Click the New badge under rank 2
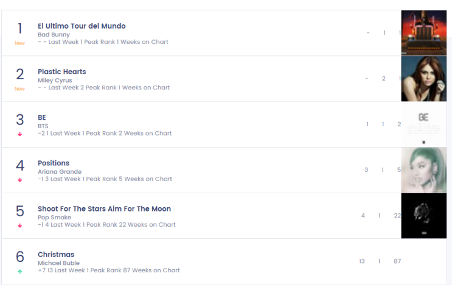Viewport: 452px width, 285px height. [19, 89]
